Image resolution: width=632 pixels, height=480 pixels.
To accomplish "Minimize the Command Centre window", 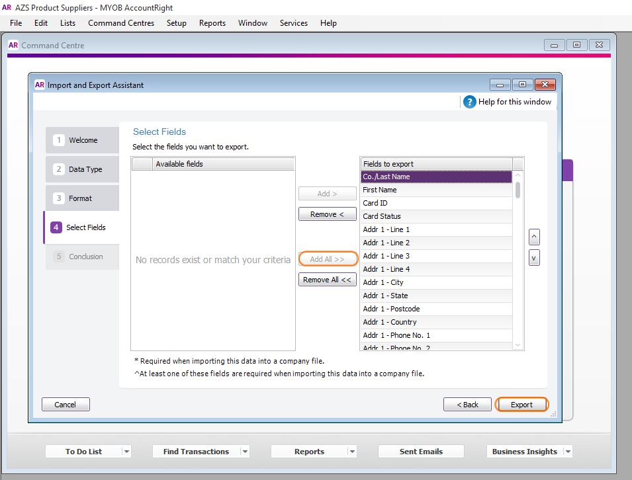I will pos(554,45).
